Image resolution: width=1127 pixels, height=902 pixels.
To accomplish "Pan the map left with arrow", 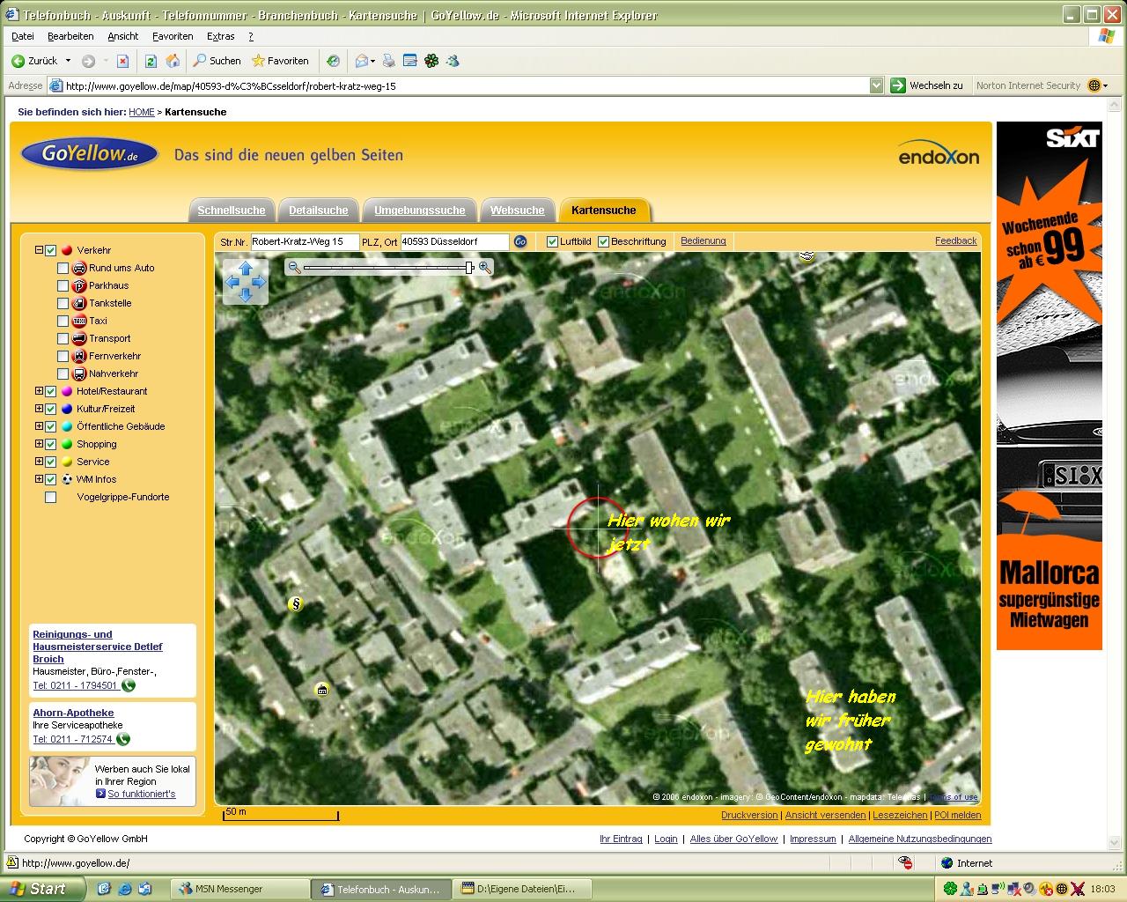I will tap(231, 282).
